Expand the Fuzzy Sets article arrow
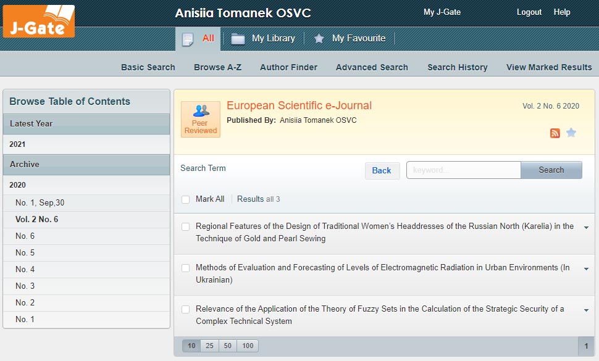The height and width of the screenshot is (361, 599). [x=586, y=310]
